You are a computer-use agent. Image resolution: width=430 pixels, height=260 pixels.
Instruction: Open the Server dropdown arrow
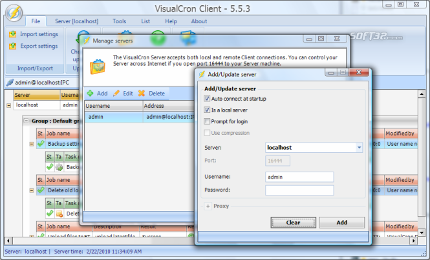(x=359, y=148)
